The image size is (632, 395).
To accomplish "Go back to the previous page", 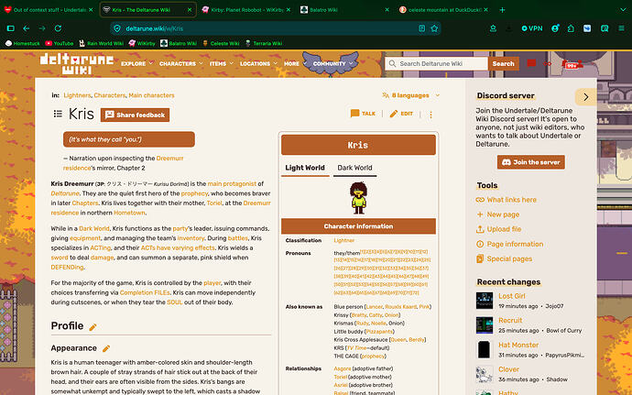I will (x=27, y=28).
